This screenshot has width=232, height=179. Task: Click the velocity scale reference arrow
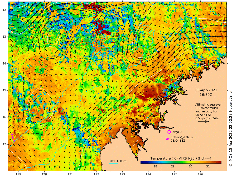point(203,122)
